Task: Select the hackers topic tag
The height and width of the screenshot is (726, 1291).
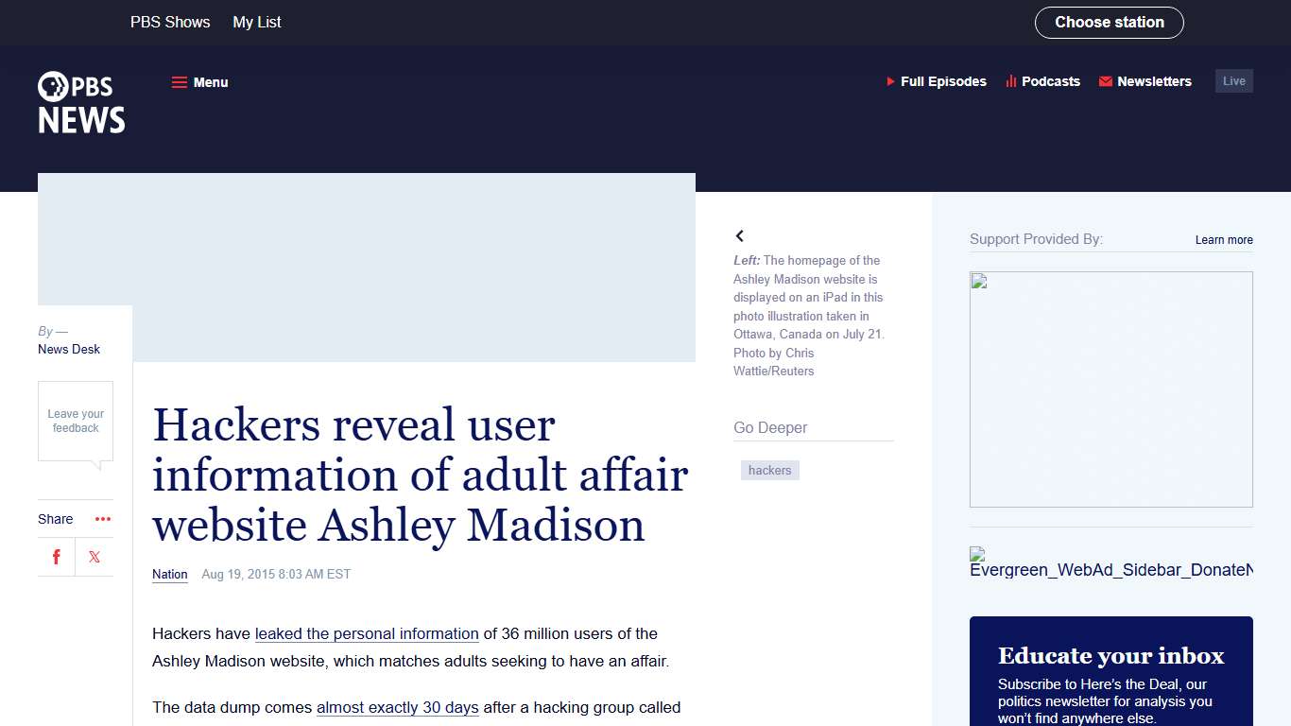Action: [x=770, y=470]
